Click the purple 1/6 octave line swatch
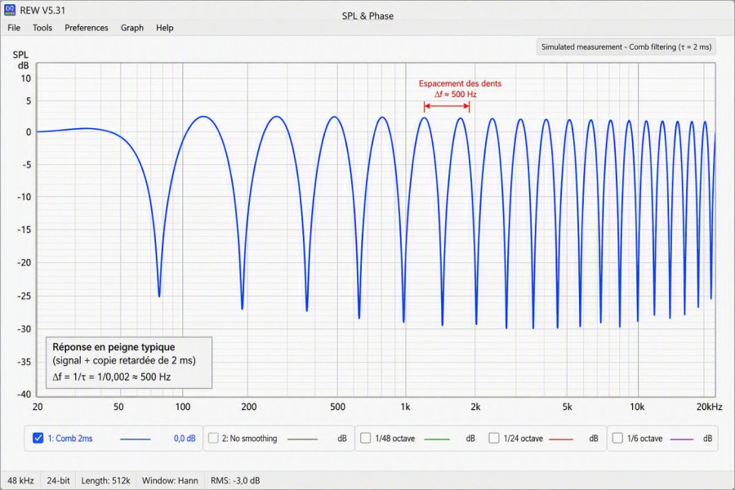 point(682,439)
